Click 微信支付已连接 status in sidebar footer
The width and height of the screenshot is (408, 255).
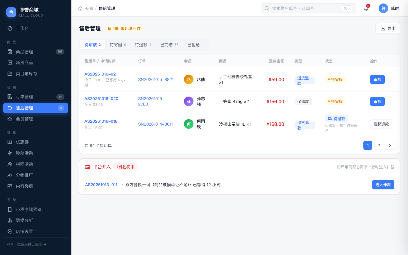pyautogui.click(x=29, y=244)
